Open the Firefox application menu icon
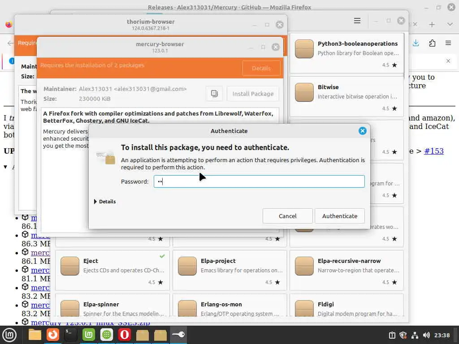This screenshot has width=459, height=344. pos(448,43)
